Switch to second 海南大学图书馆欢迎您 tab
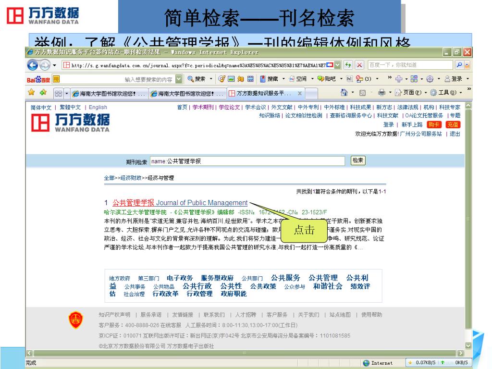492x369 pixels. click(187, 94)
